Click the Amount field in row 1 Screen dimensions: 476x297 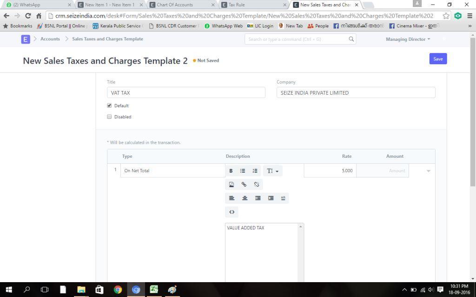[383, 171]
